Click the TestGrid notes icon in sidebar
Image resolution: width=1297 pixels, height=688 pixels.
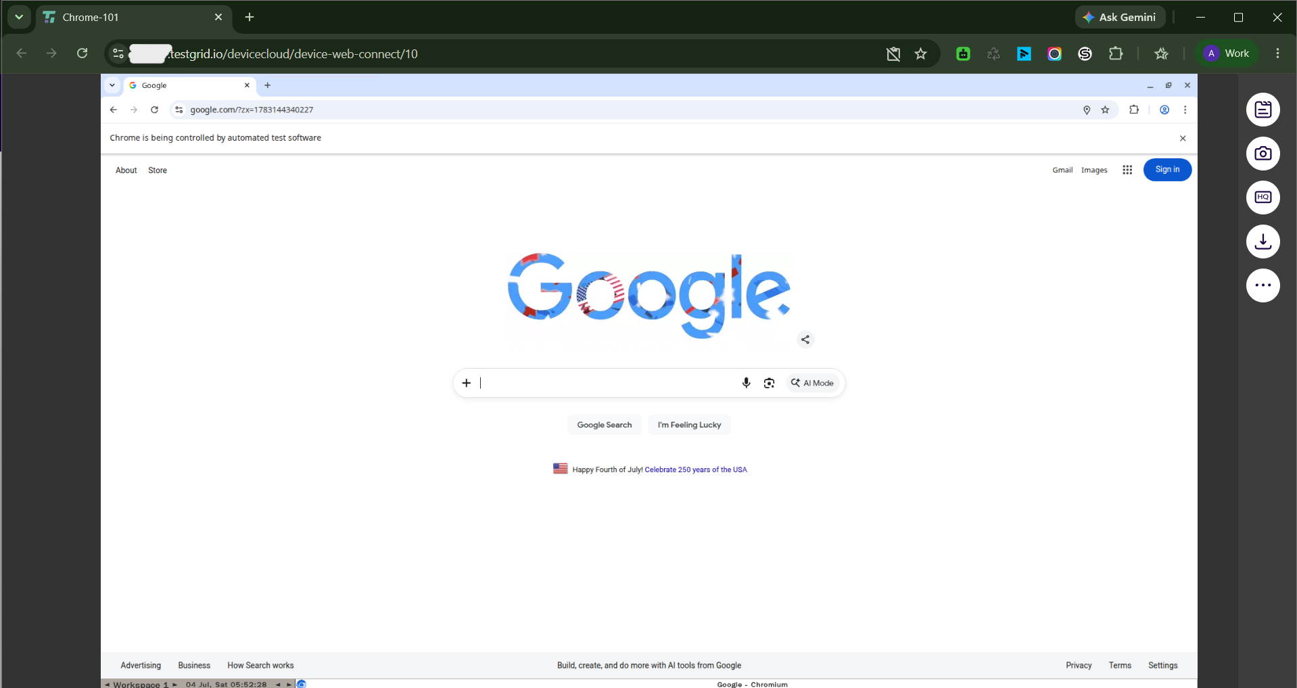tap(1263, 110)
